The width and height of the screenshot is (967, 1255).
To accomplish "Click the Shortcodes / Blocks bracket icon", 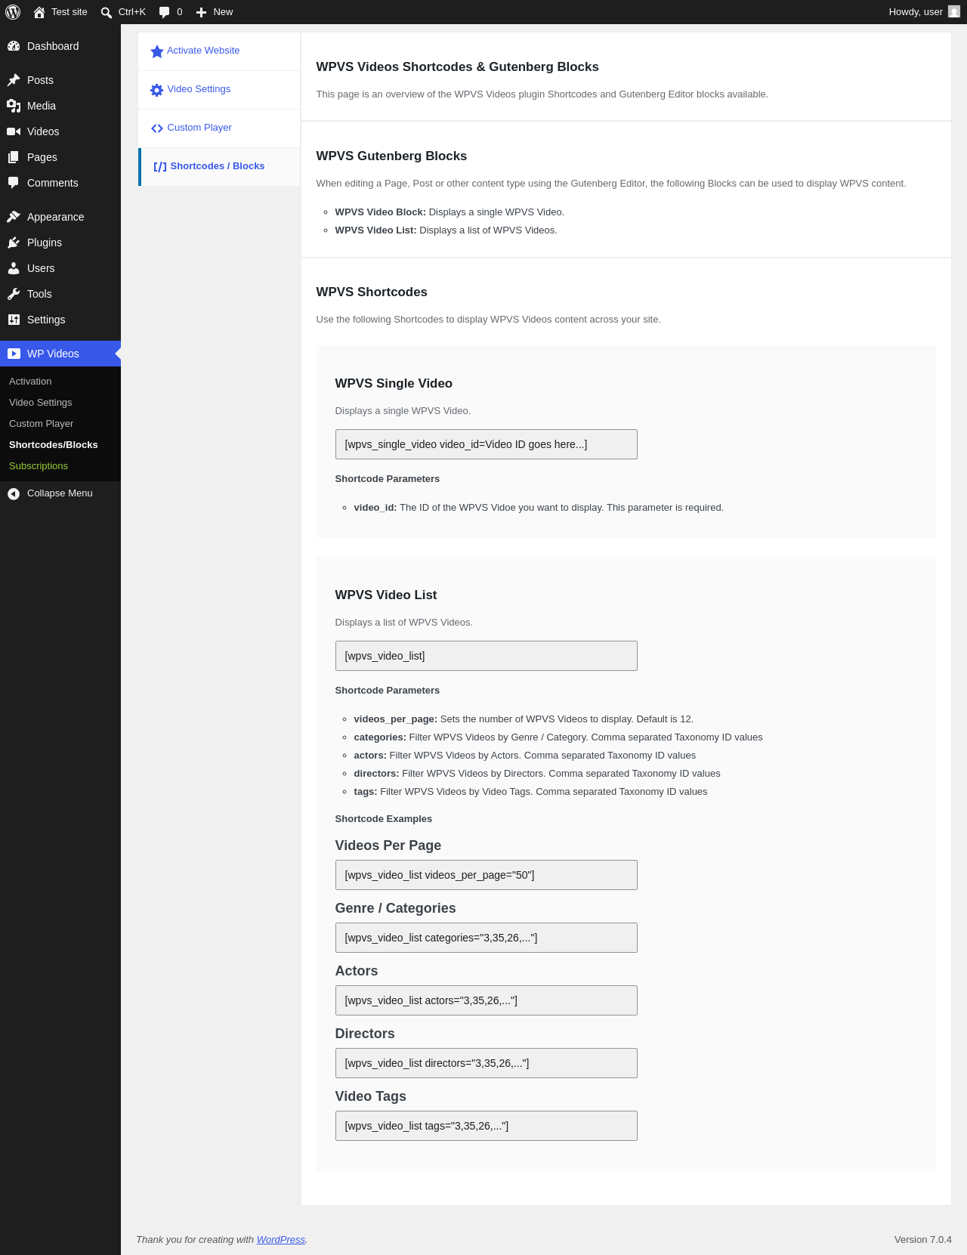I will coord(160,167).
